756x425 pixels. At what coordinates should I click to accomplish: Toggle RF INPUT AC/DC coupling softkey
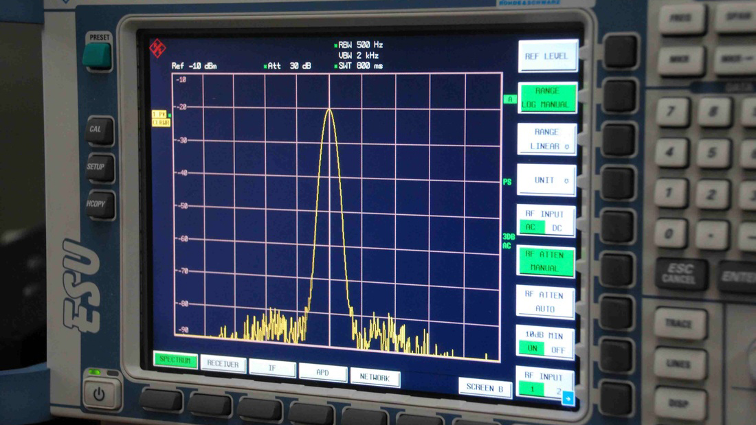(x=546, y=220)
